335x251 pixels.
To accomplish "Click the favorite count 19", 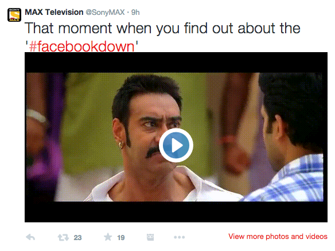I will tap(120, 238).
